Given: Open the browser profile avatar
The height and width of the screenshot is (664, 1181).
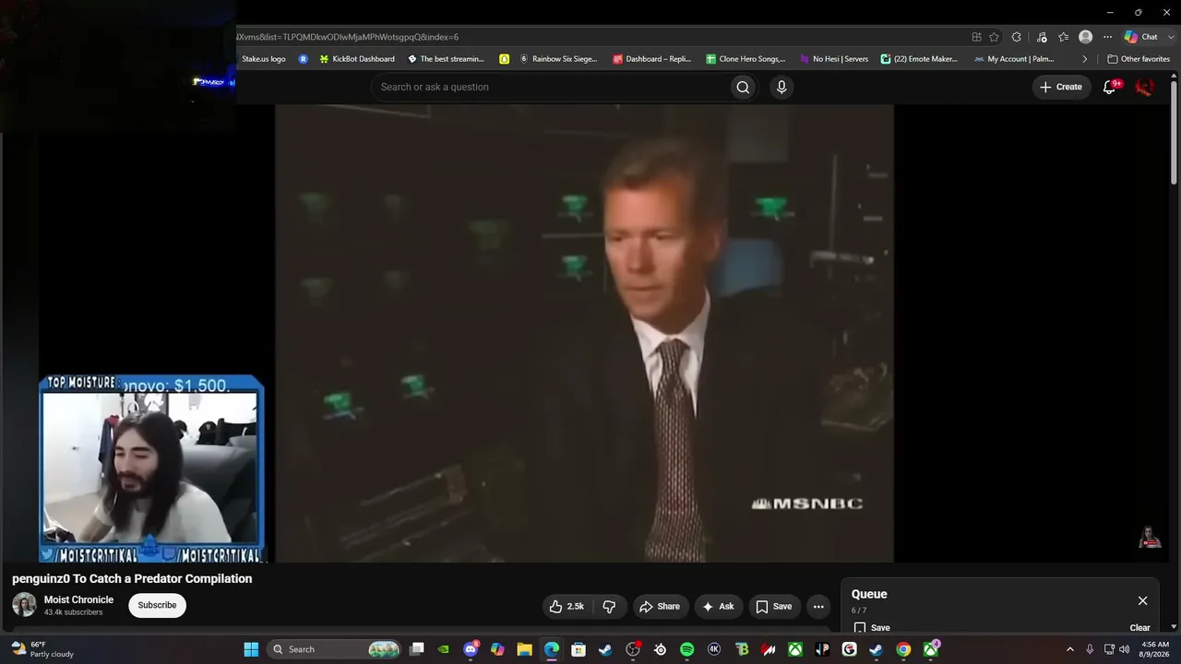Looking at the screenshot, I should click(x=1086, y=37).
